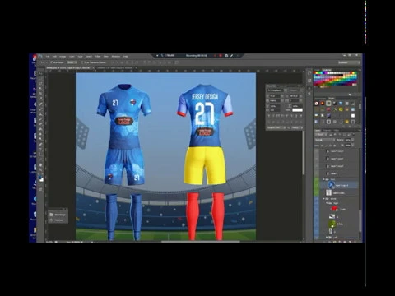Viewport: 395px width, 296px height.
Task: Expand the collapsed group at bottom of Layers
Action: click(x=327, y=238)
